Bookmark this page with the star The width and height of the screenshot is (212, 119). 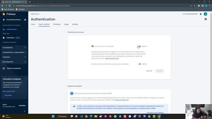coord(194,6)
